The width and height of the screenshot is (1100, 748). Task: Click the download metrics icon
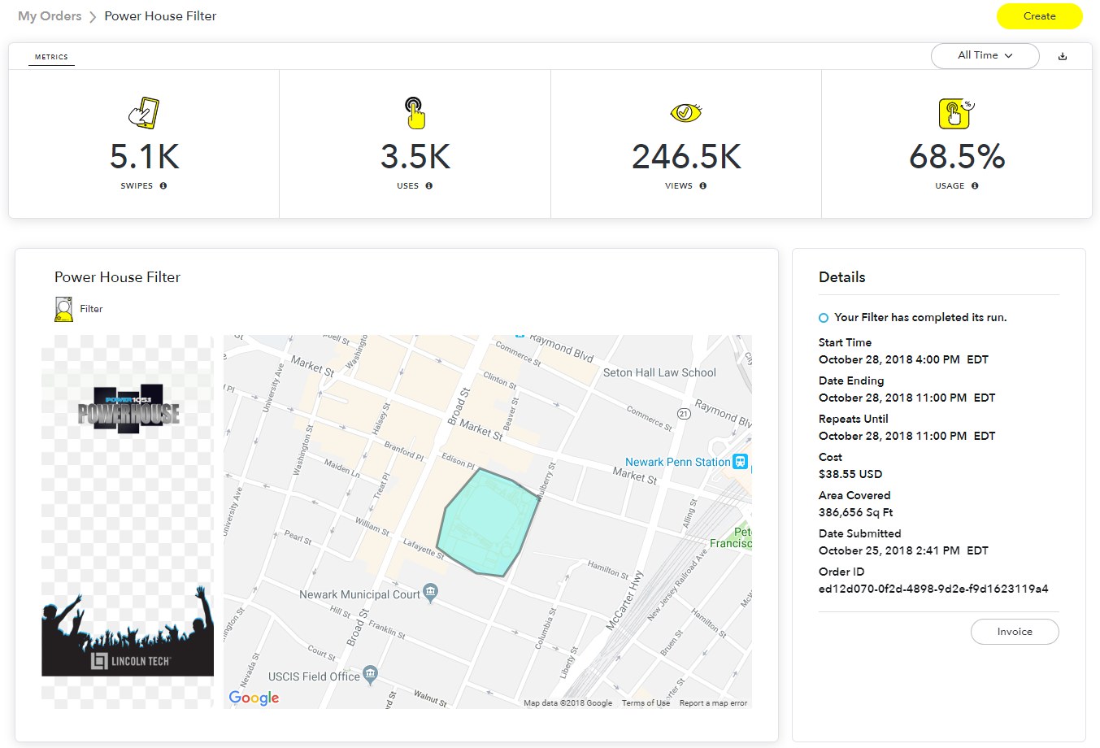click(x=1063, y=56)
